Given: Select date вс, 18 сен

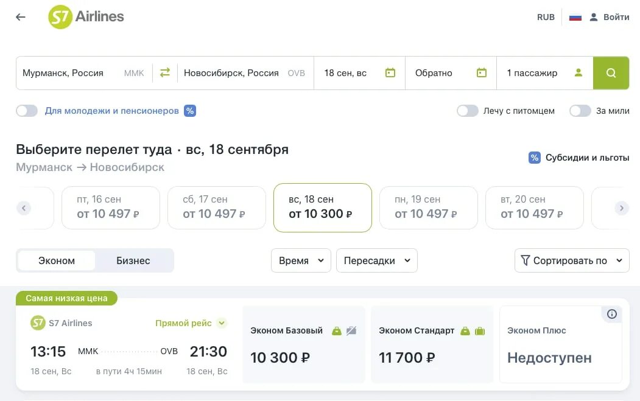Looking at the screenshot, I should click(x=323, y=207).
